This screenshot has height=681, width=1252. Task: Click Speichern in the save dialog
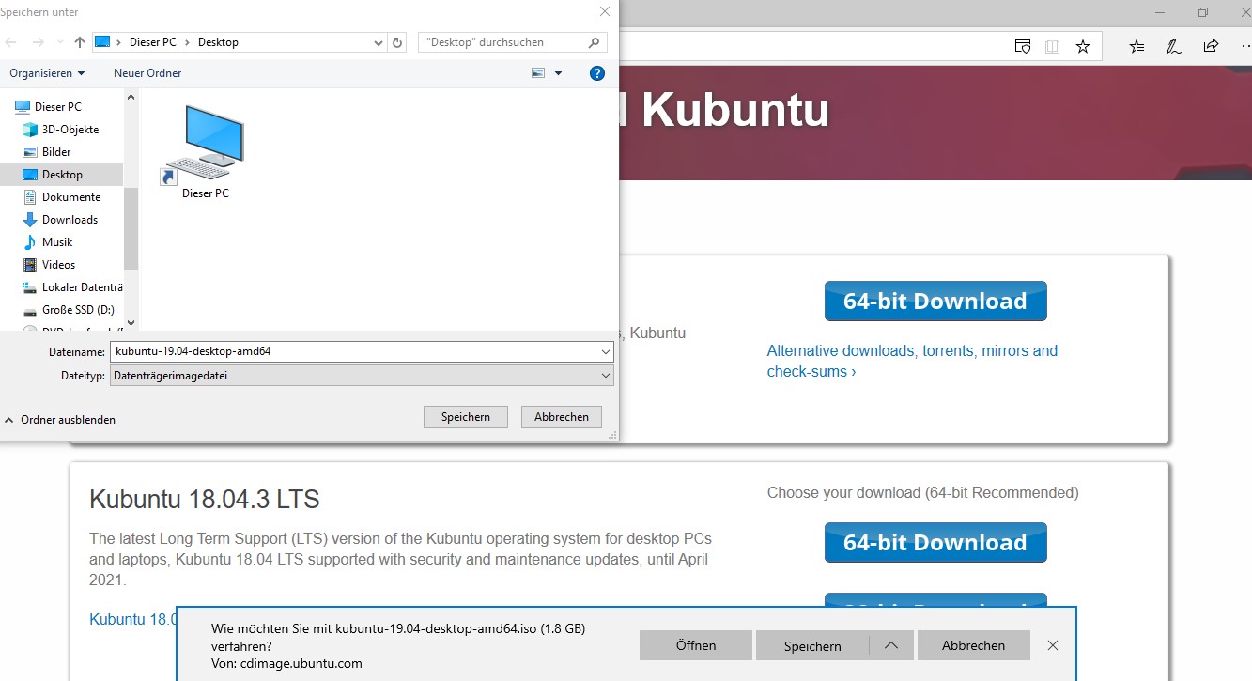point(466,417)
